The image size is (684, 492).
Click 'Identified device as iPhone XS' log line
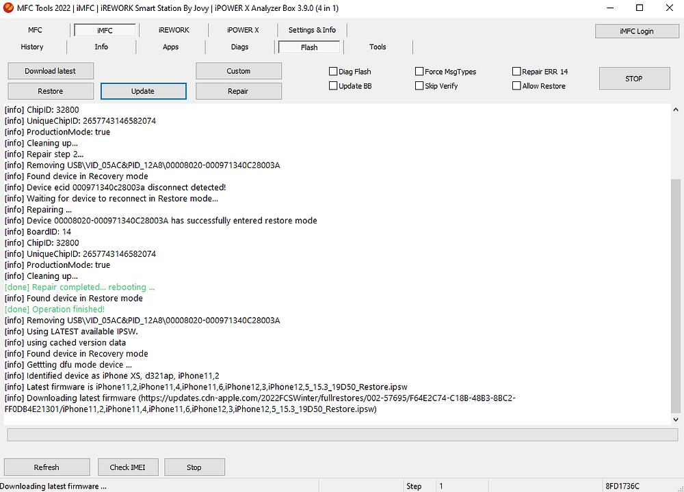pos(111,376)
